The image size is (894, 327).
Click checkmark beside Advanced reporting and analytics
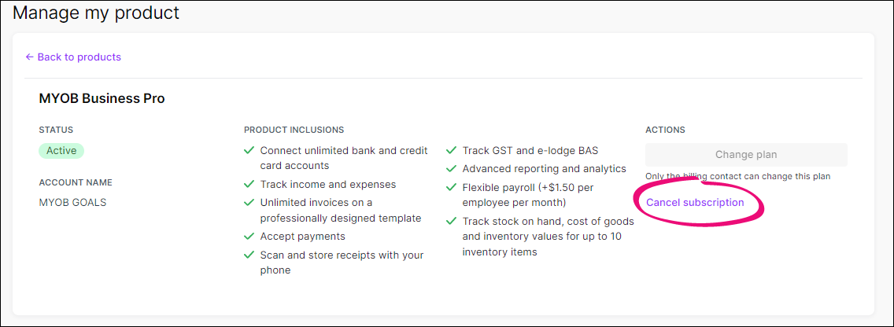tap(452, 168)
